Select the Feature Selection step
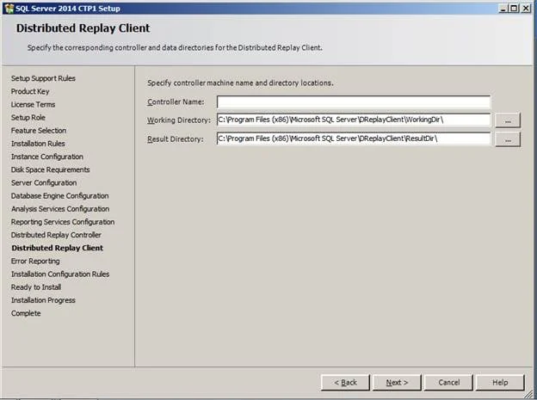Screen dimensions: 537x400 39,131
